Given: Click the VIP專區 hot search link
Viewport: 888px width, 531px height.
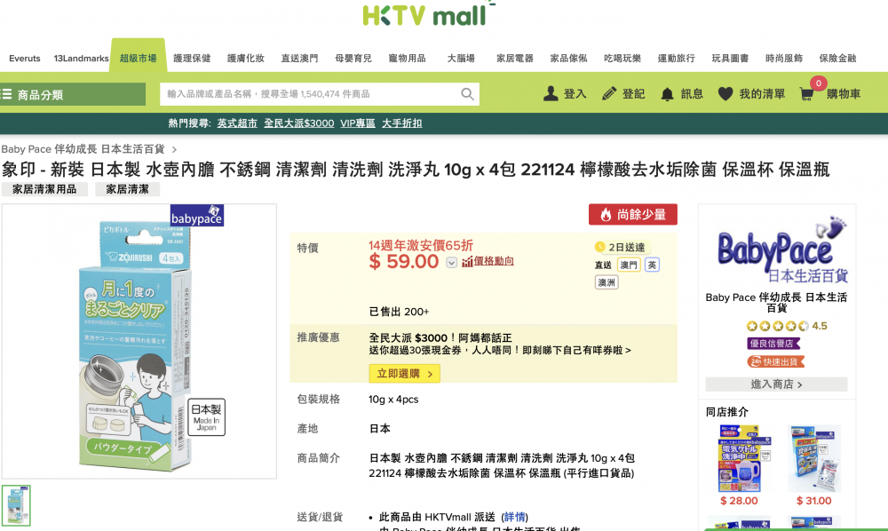Looking at the screenshot, I should point(358,123).
